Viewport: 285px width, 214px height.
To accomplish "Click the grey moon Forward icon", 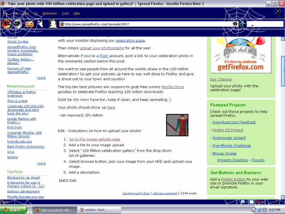I will pos(19,24).
